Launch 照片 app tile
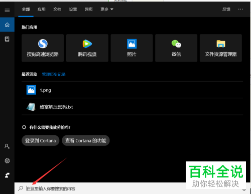The height and width of the screenshot is (194, 251). coord(132,48)
